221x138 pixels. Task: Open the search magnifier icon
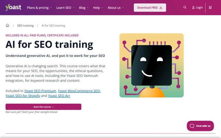[x=185, y=7]
